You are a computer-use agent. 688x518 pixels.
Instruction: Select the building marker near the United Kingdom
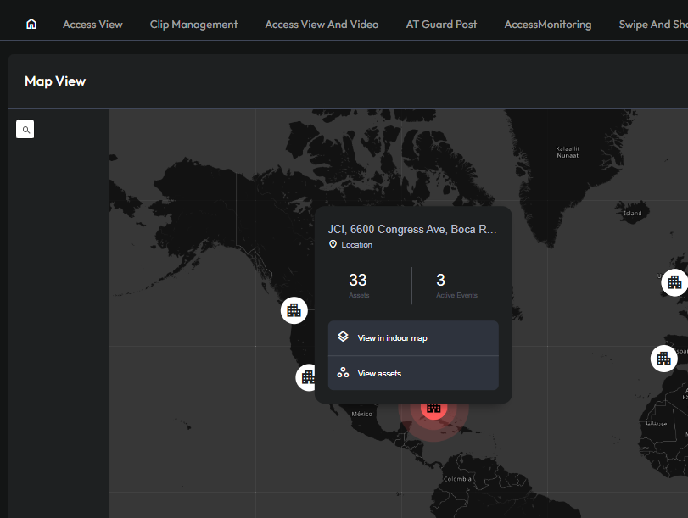(x=674, y=282)
